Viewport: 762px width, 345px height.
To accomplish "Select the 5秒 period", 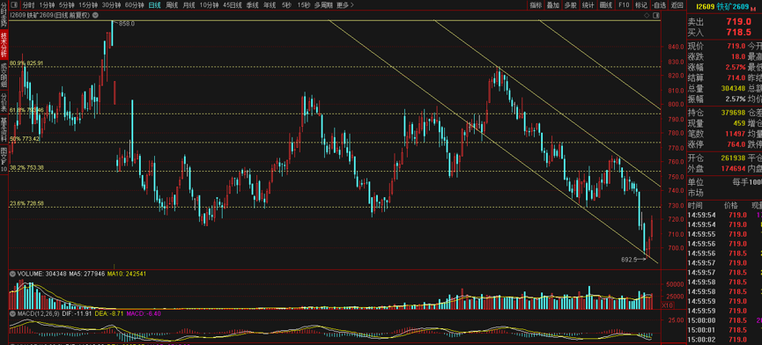I will coord(286,5).
